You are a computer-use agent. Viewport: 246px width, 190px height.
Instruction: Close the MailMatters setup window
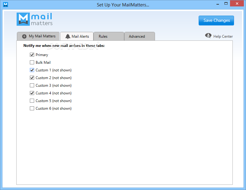point(237,3)
